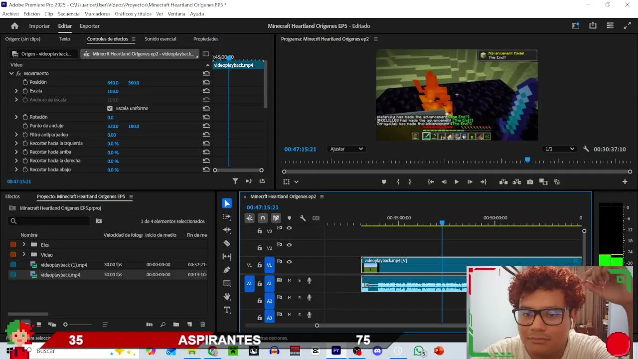Select the Ripple Edit tool
Screen dimensions: 638x359
(227, 230)
